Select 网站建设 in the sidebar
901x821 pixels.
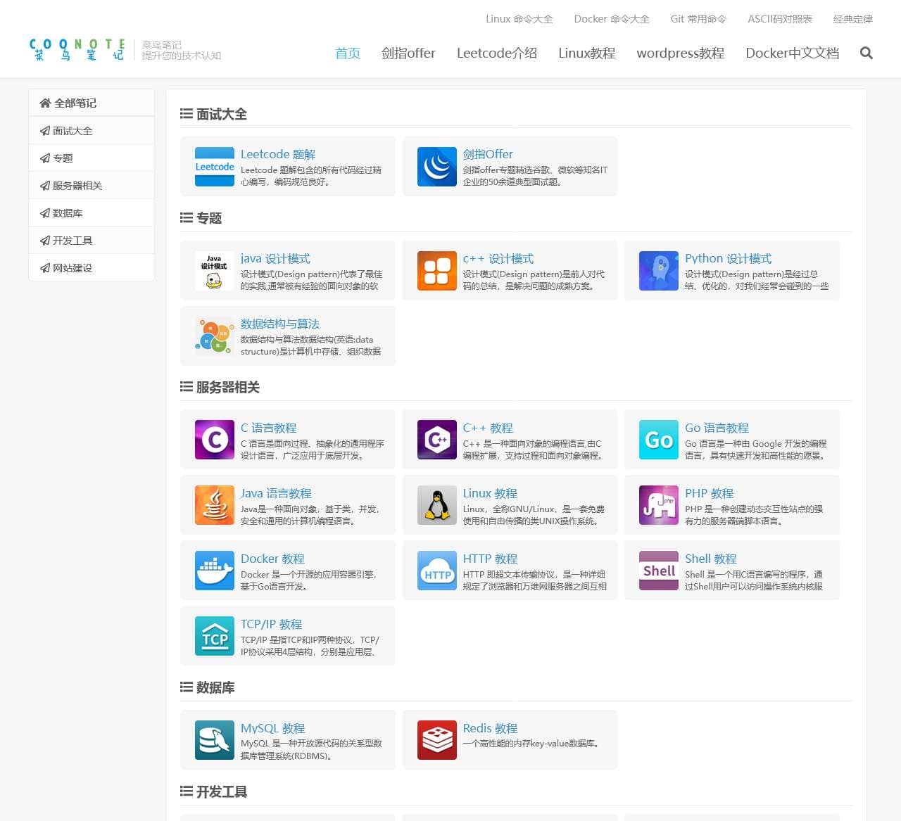[92, 268]
